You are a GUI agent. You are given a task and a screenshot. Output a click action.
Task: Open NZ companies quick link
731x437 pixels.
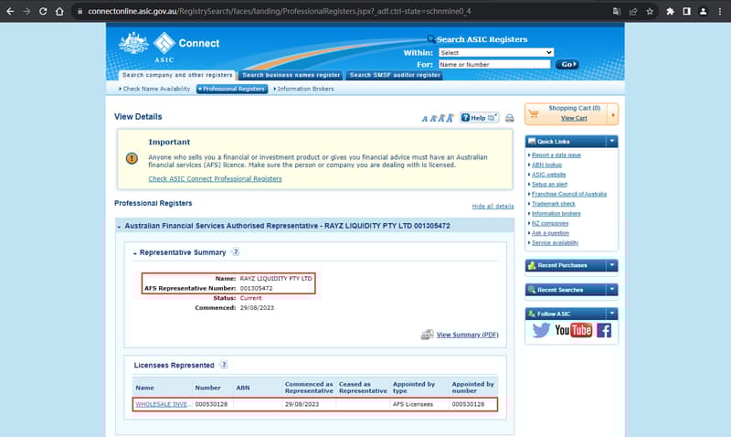point(550,223)
